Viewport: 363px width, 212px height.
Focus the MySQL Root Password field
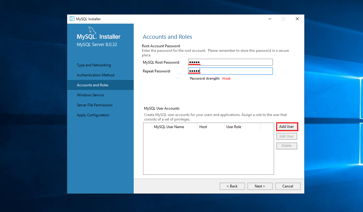(230, 62)
